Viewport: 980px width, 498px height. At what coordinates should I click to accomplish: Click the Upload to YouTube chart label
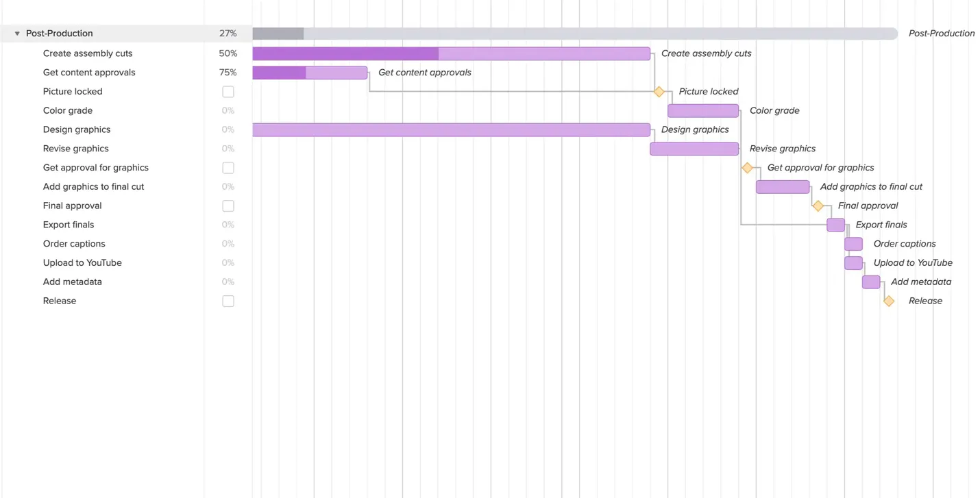[x=913, y=263]
